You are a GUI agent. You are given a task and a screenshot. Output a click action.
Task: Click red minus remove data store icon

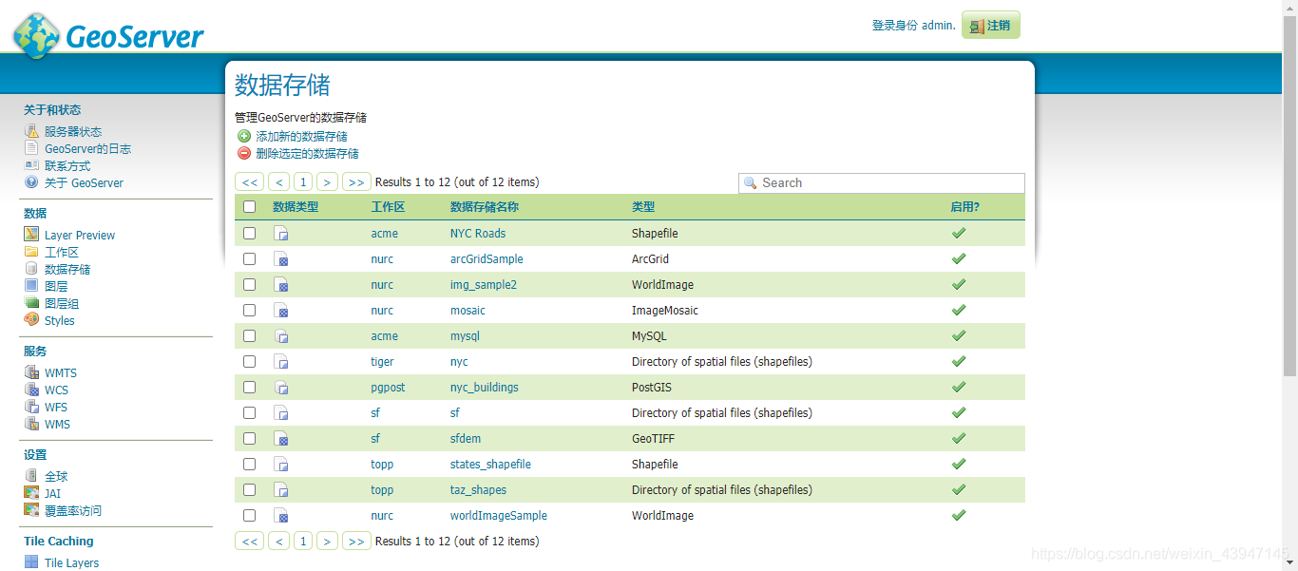244,153
